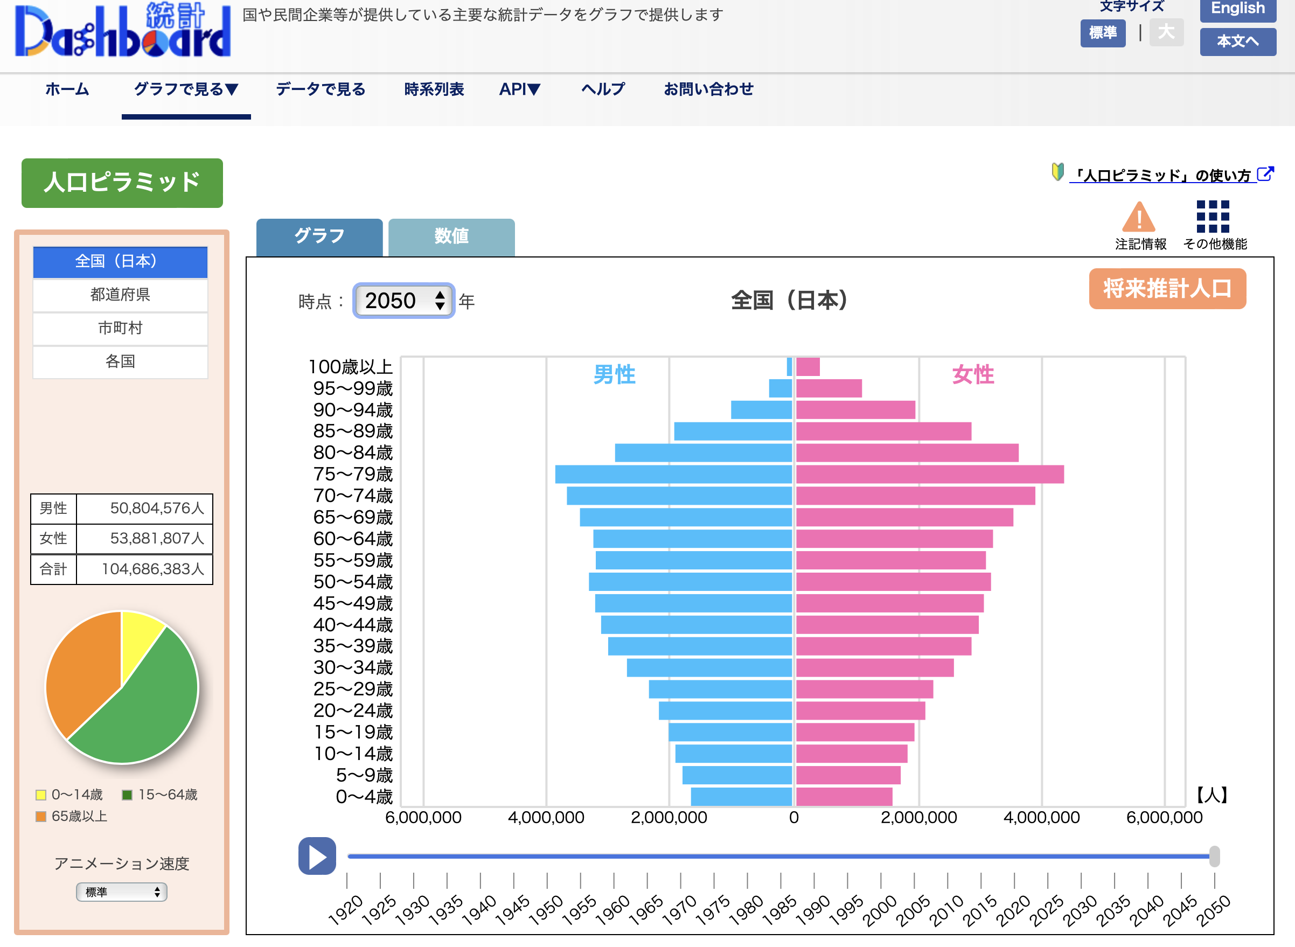Open the 時点 year dropdown
1295x947 pixels.
403,301
